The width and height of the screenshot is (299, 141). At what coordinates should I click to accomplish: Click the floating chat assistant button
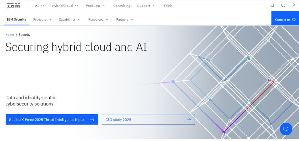tap(286, 129)
